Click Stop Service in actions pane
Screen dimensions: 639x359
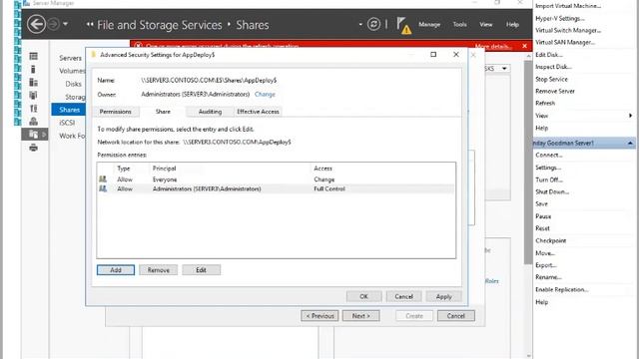[x=551, y=79]
